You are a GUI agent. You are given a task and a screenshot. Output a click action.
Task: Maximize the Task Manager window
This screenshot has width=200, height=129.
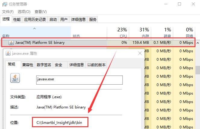179,4
